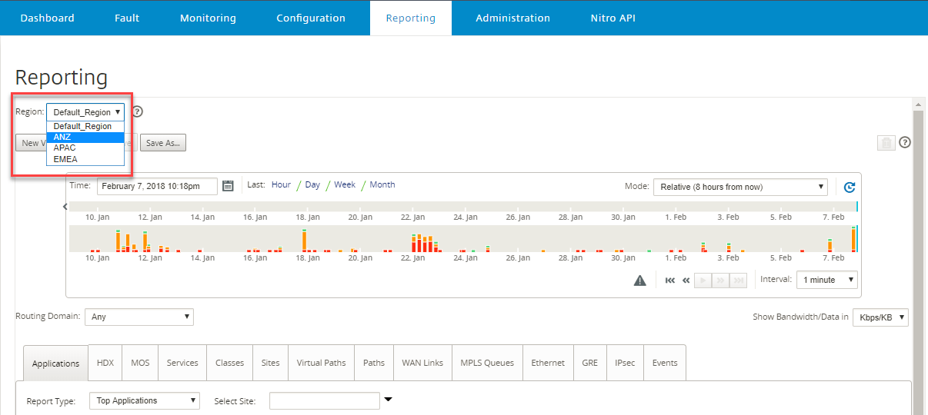Click the Select Site input field
Image resolution: width=928 pixels, height=415 pixels.
pos(325,401)
